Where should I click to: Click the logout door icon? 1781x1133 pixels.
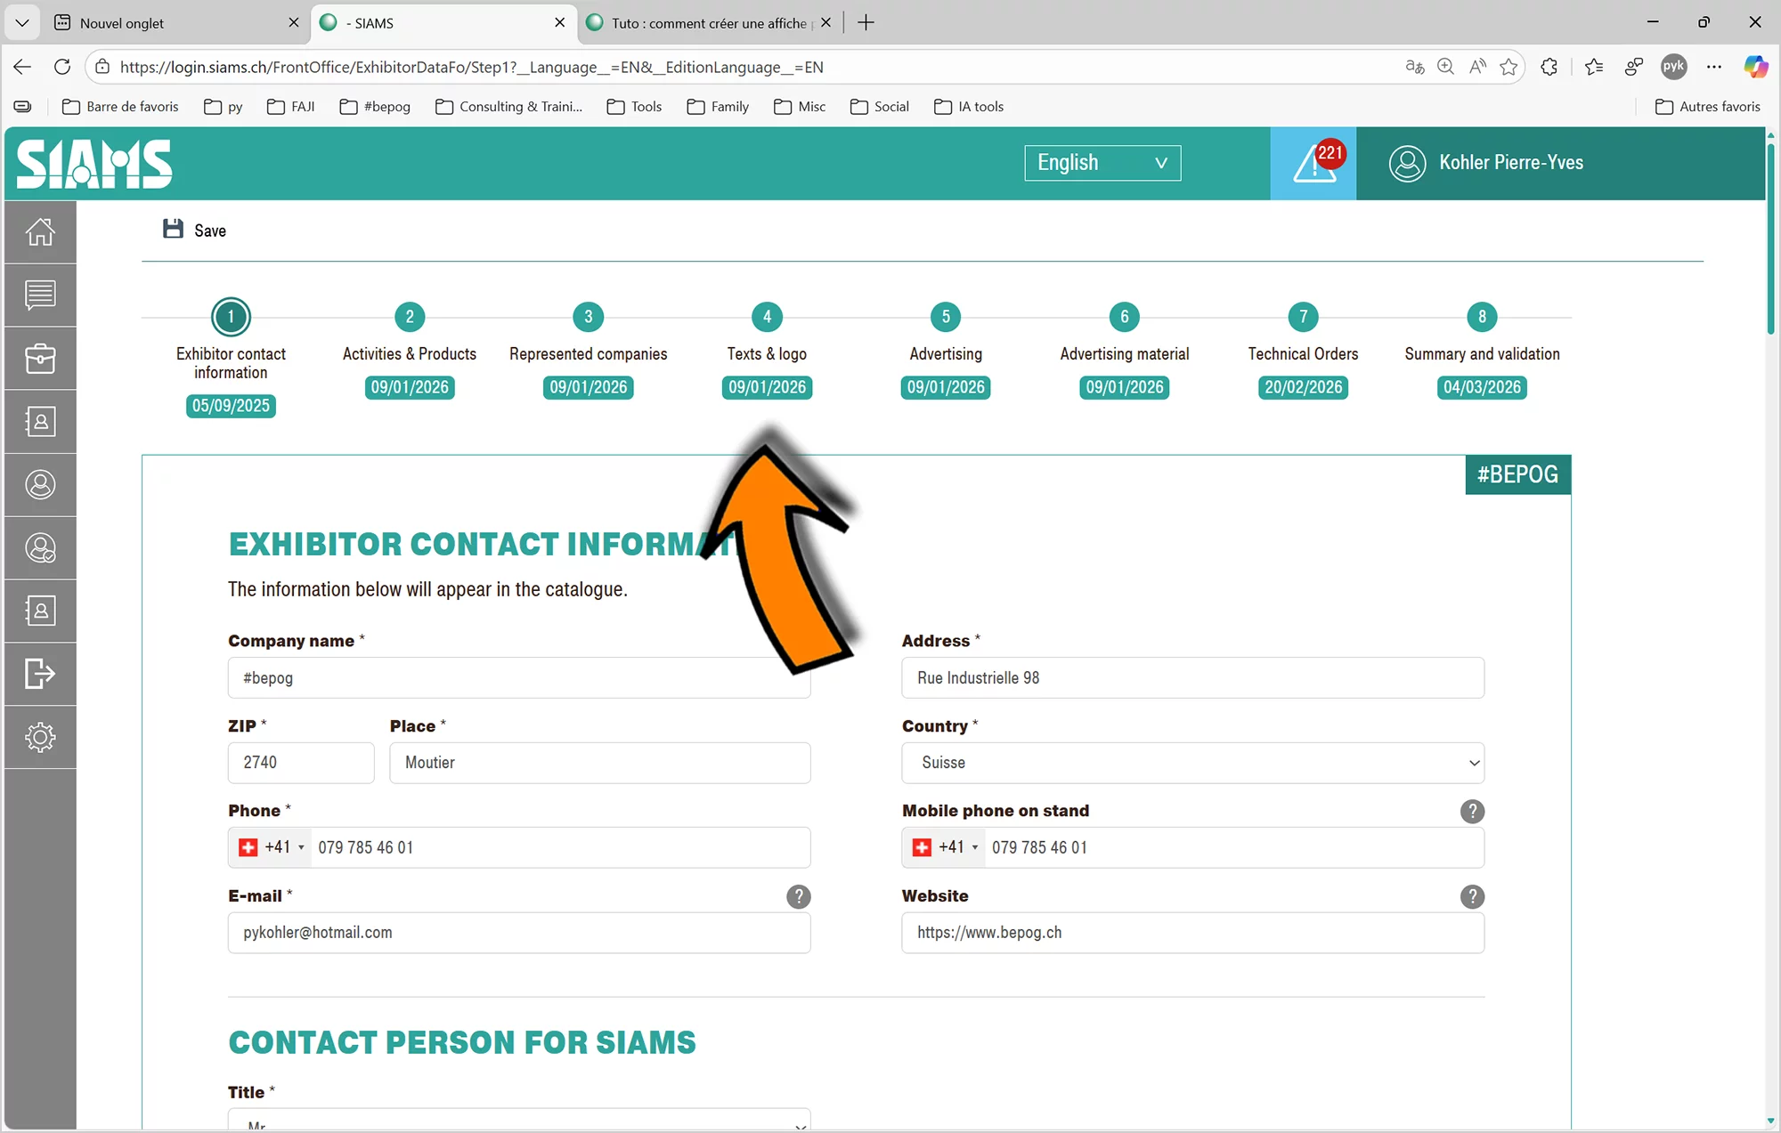click(x=40, y=674)
